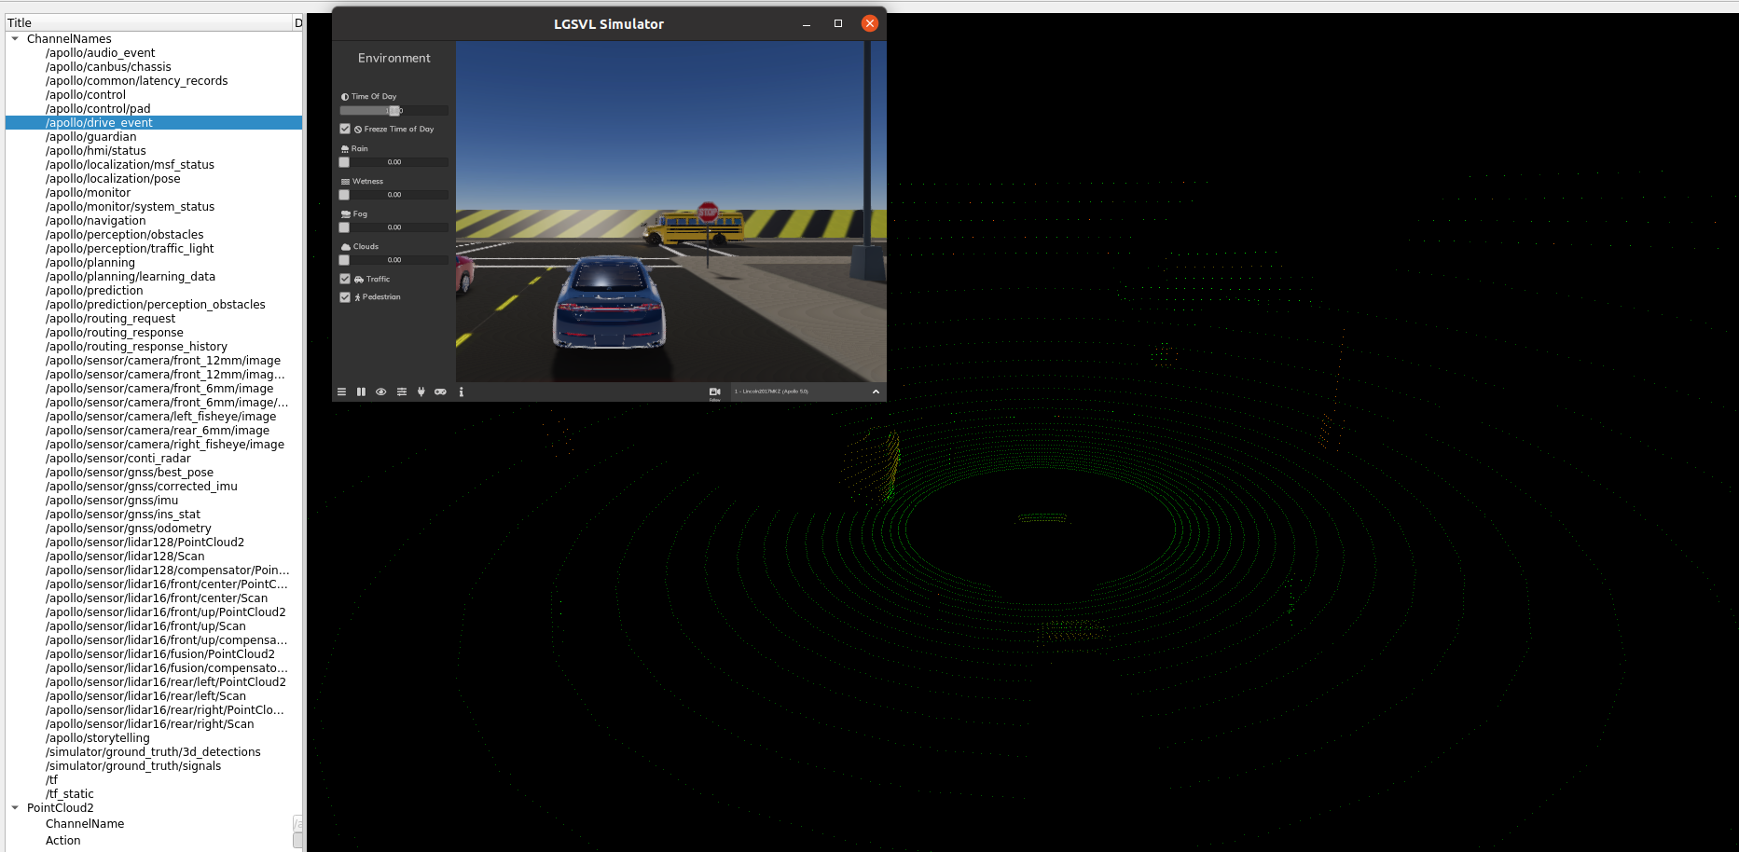This screenshot has height=852, width=1739.
Task: Pause the simulation playback
Action: click(361, 392)
